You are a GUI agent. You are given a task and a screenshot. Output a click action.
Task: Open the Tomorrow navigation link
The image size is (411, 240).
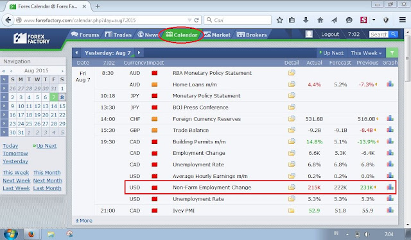[x=15, y=154]
